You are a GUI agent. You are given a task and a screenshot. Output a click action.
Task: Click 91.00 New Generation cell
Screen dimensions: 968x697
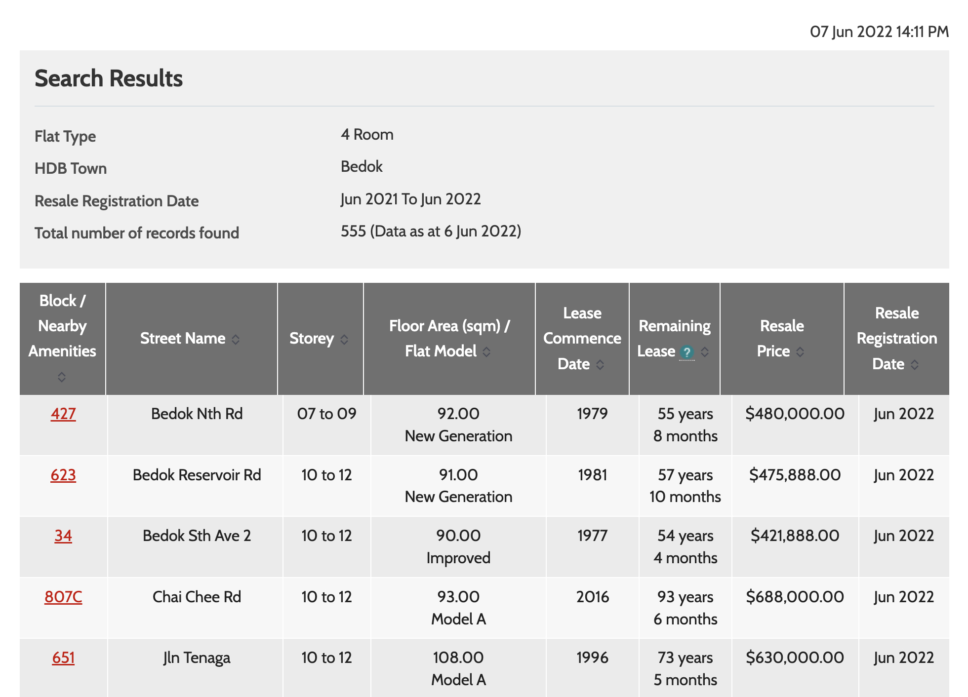(458, 486)
